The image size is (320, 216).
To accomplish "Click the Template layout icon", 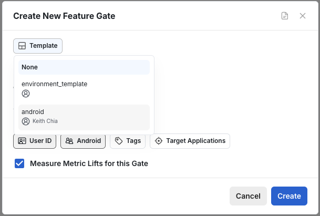I will point(22,46).
